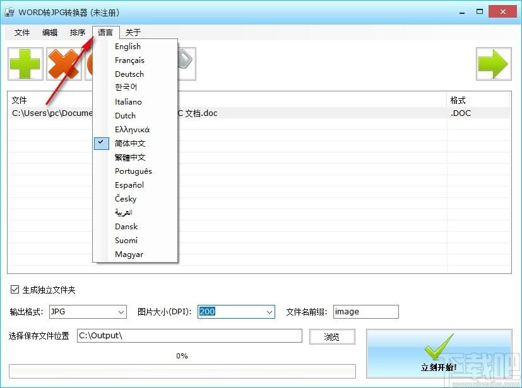
Task: Click the 格式 column header
Action: (x=458, y=100)
